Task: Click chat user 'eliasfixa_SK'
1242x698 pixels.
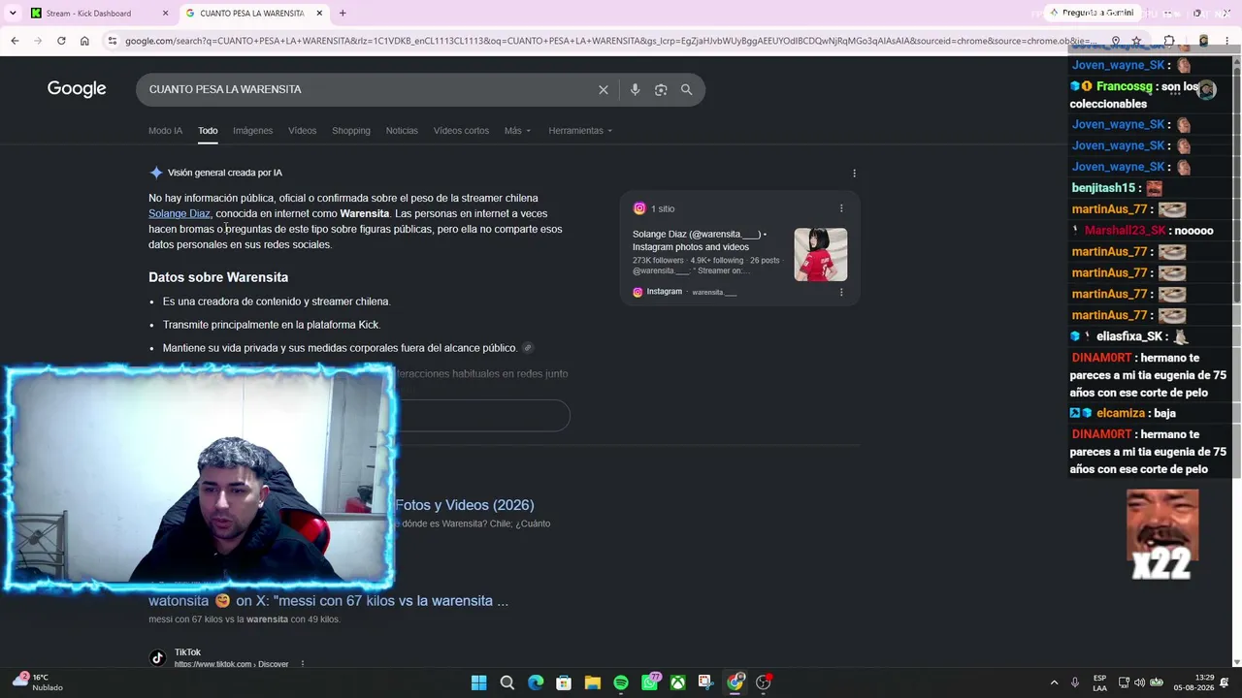Action: [x=1128, y=336]
